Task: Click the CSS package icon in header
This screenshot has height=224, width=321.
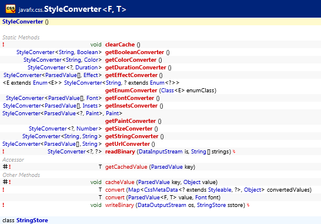Action: pyautogui.click(x=11, y=9)
